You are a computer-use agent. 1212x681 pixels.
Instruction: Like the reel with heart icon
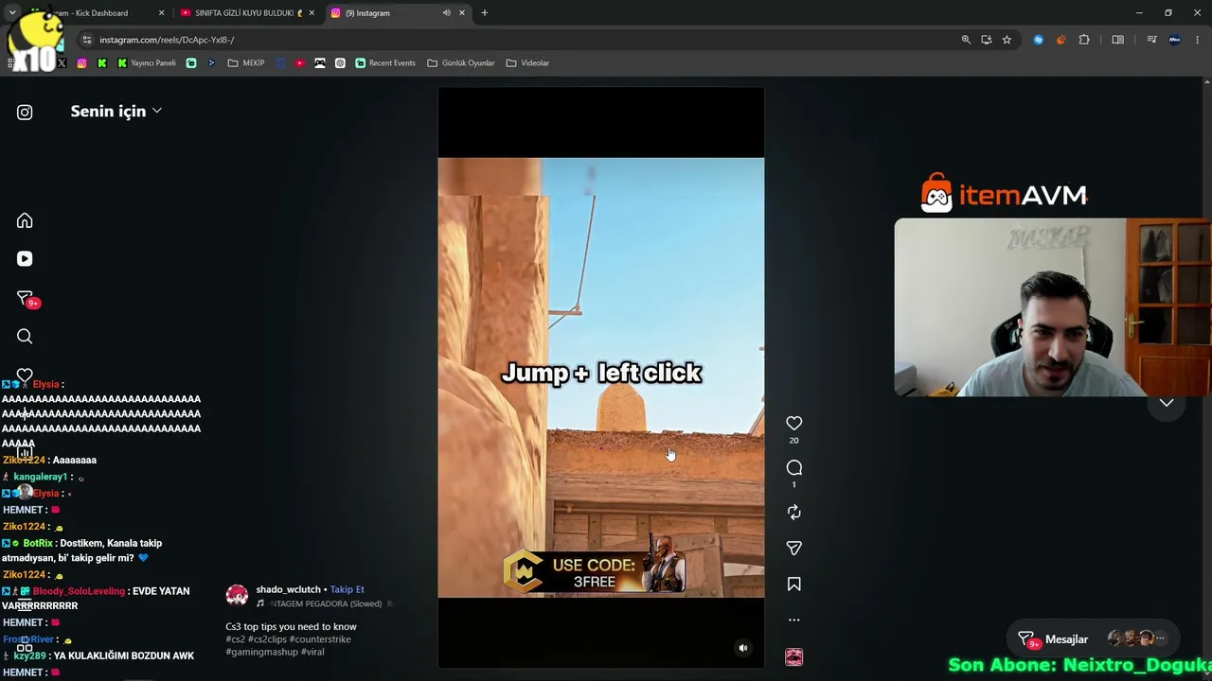point(794,423)
